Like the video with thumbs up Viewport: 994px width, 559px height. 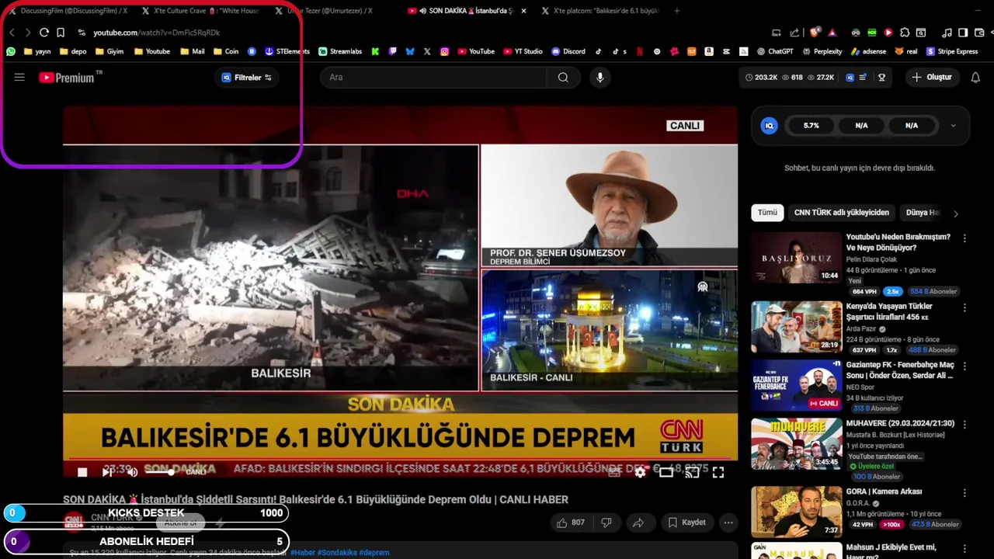coord(570,523)
